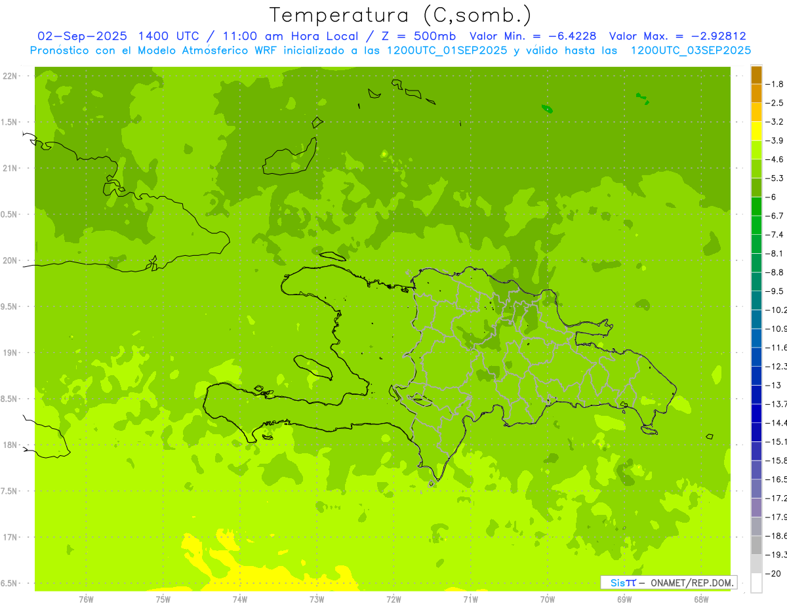This screenshot has height=608, width=787.
Task: Click 'Valor Min. = -6.4228' text
Action: tap(533, 36)
